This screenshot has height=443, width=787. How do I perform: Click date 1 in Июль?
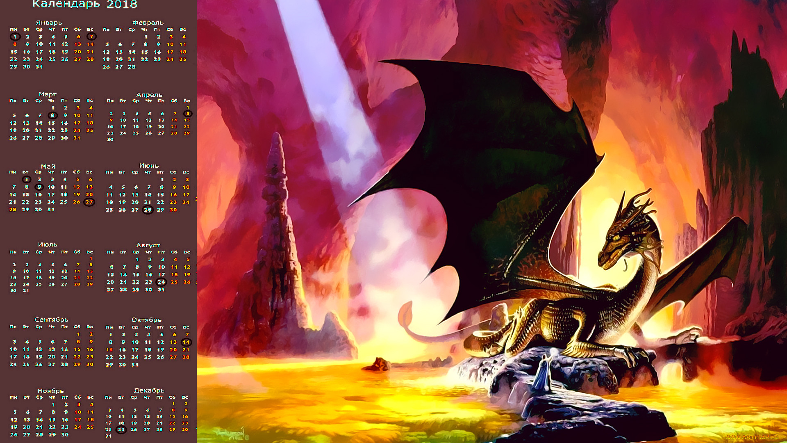91,258
